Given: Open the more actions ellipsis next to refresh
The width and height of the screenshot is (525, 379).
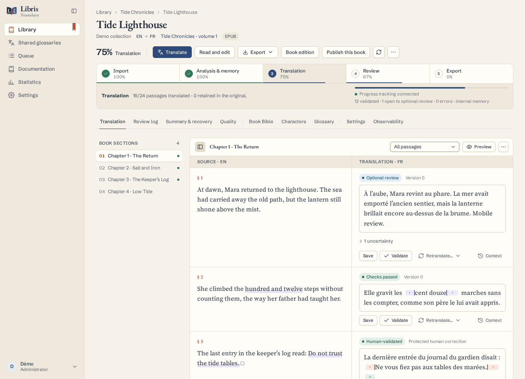Looking at the screenshot, I should [x=393, y=52].
